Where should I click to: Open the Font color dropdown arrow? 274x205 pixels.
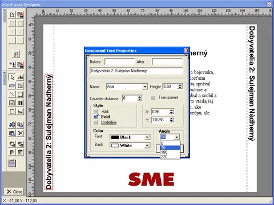click(x=147, y=137)
